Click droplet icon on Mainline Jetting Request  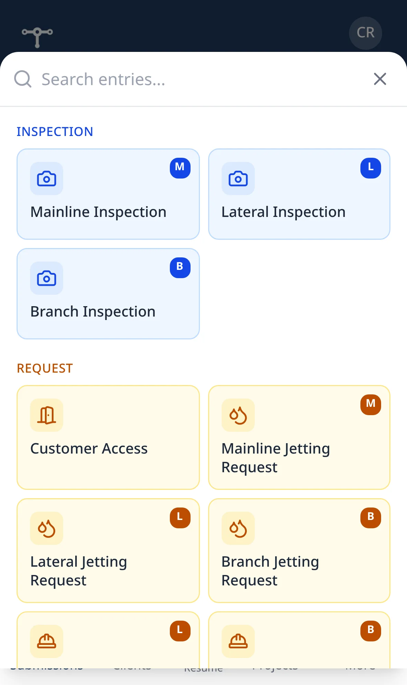pyautogui.click(x=238, y=415)
